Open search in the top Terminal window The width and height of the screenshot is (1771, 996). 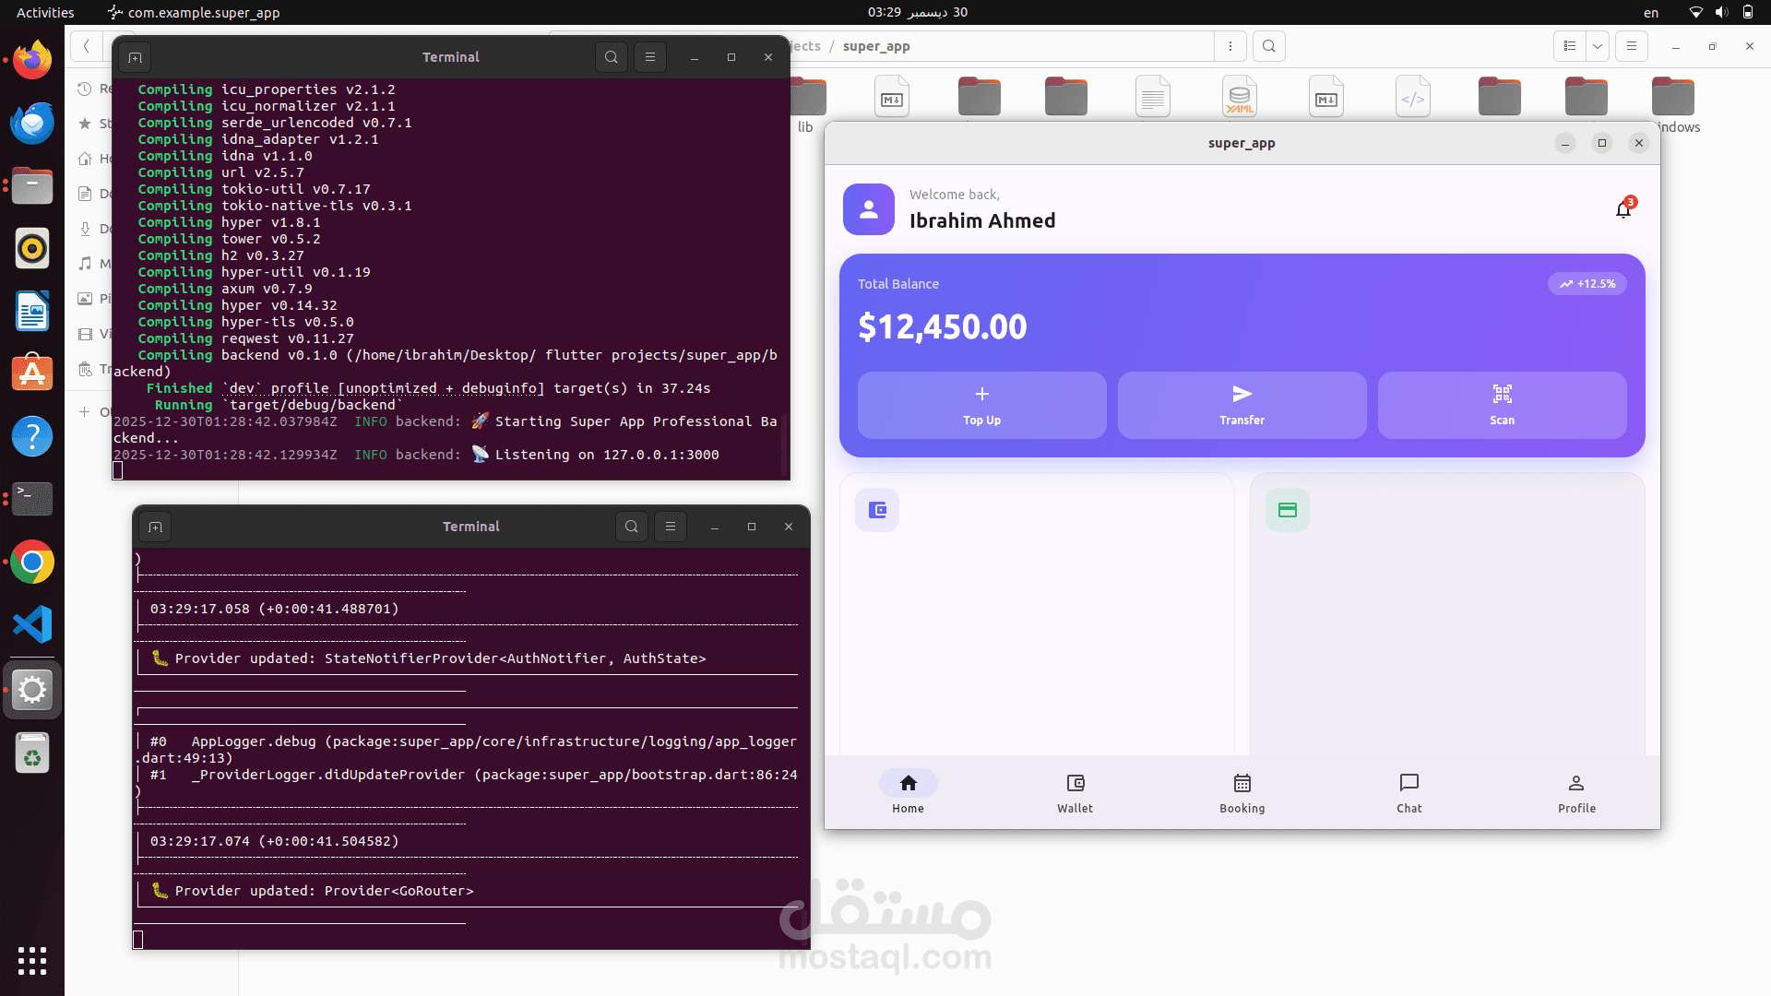pos(611,57)
